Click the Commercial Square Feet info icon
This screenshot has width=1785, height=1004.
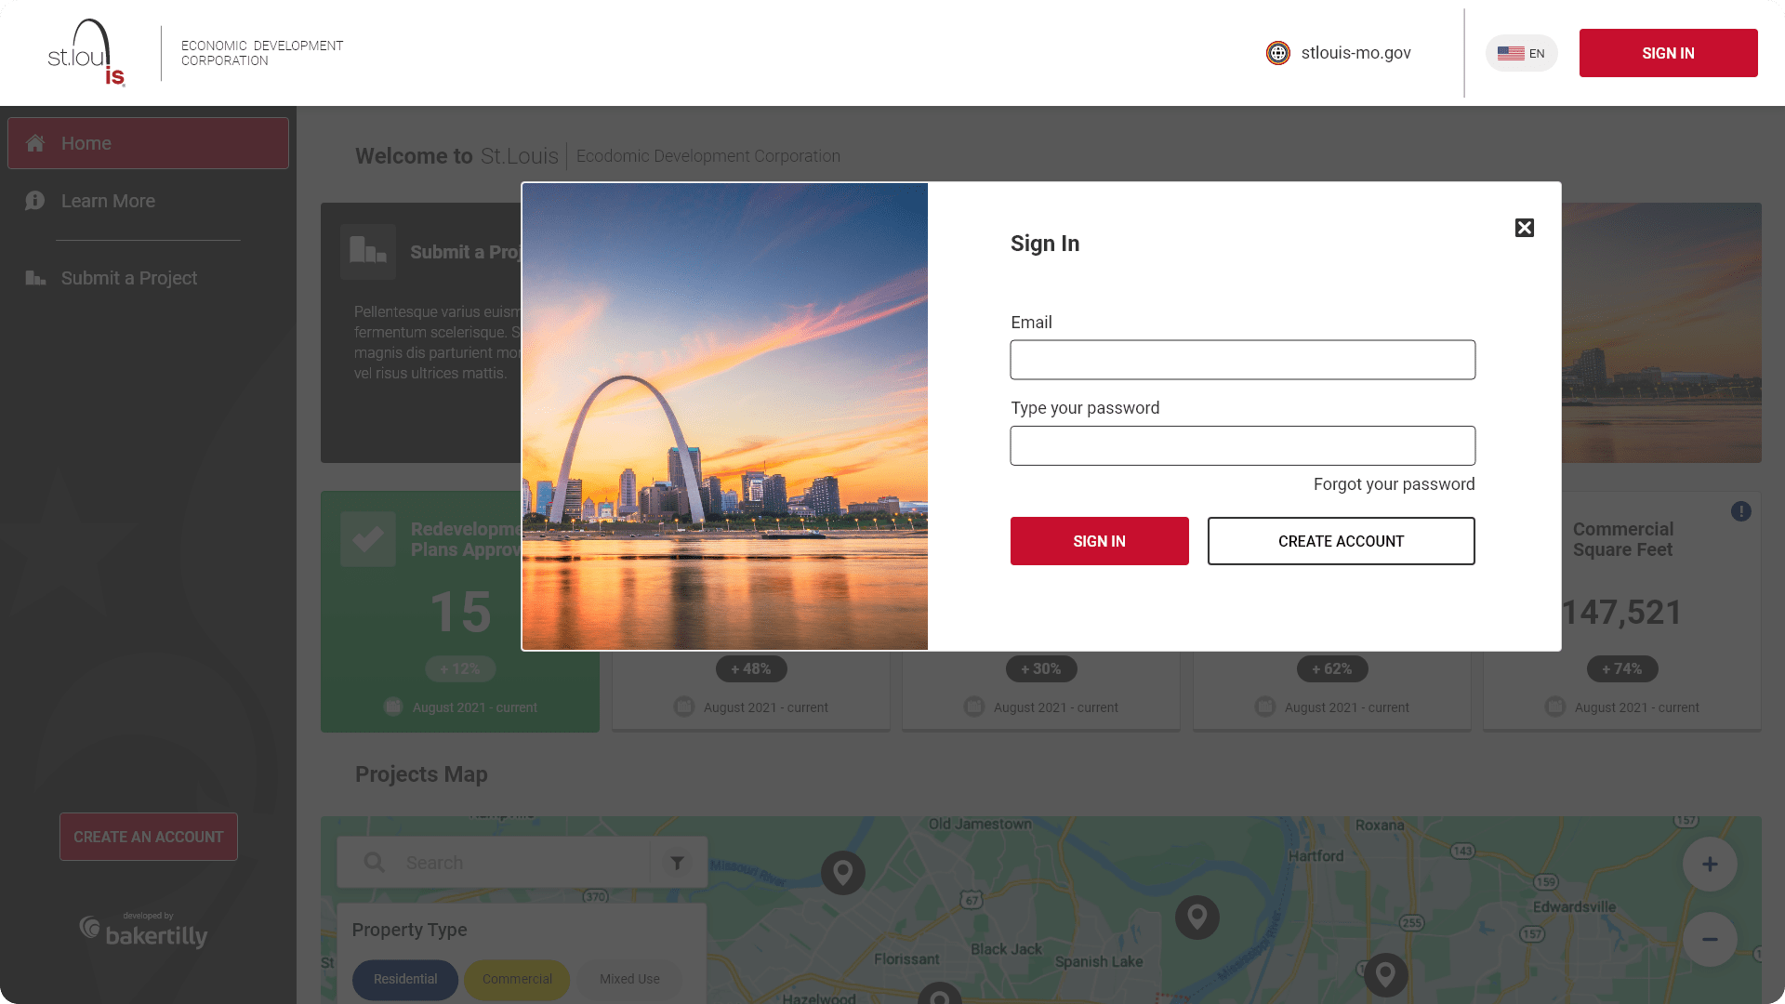(x=1741, y=511)
